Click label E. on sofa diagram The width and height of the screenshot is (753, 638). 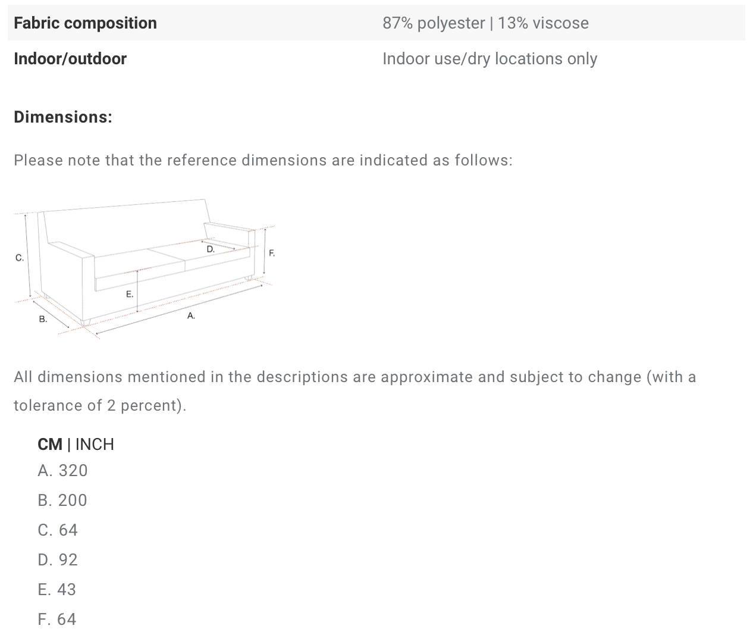click(x=130, y=294)
